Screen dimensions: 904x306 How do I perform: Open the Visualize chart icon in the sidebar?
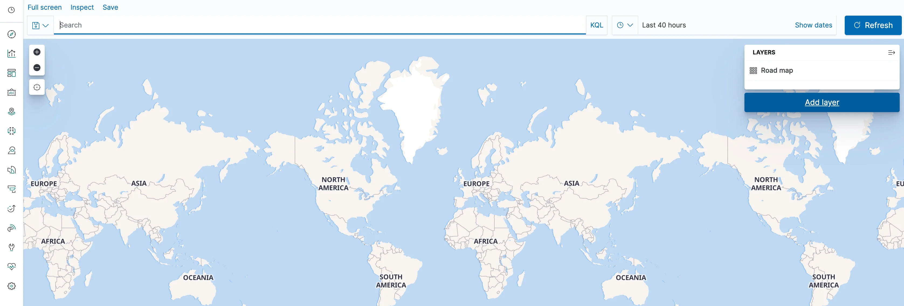pos(12,53)
